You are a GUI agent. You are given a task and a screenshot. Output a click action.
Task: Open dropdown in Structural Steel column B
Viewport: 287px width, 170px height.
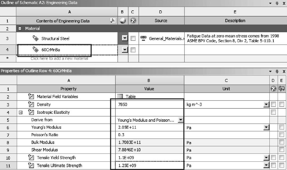(x=125, y=38)
